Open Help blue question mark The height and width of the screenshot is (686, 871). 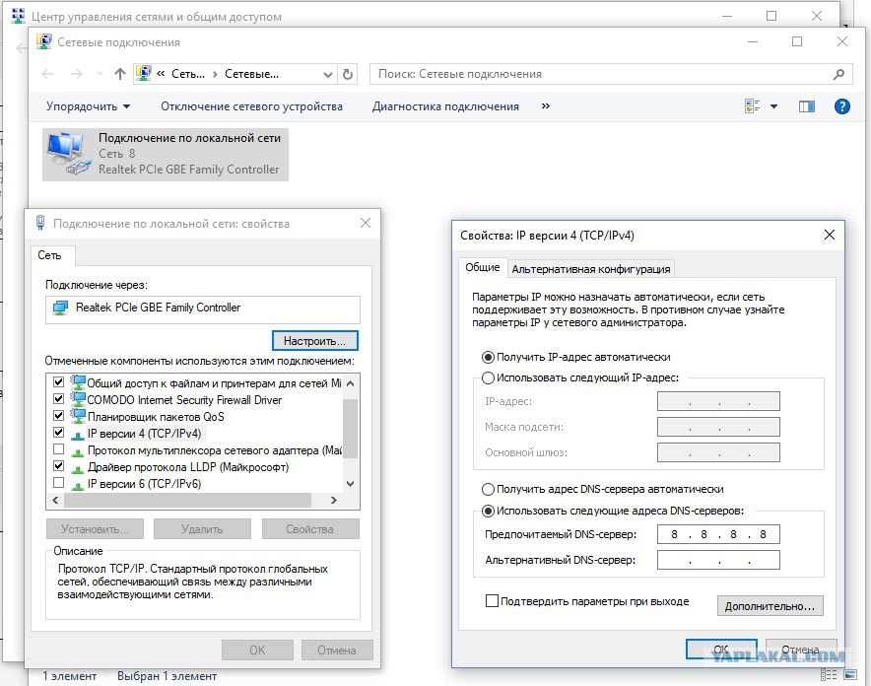pos(842,106)
